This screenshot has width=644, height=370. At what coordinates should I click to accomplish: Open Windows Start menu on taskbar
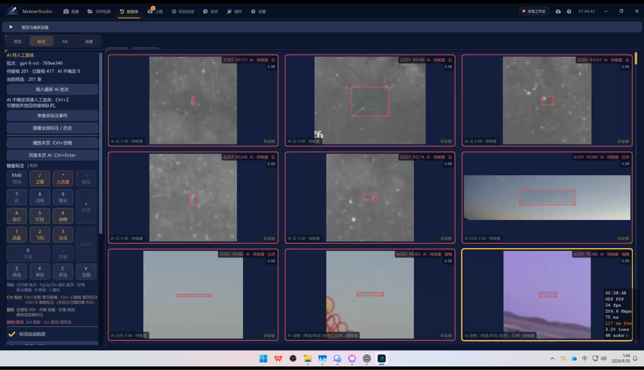(263, 359)
